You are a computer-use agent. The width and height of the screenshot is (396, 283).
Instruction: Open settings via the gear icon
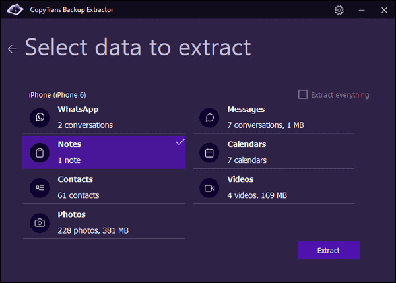tap(339, 10)
